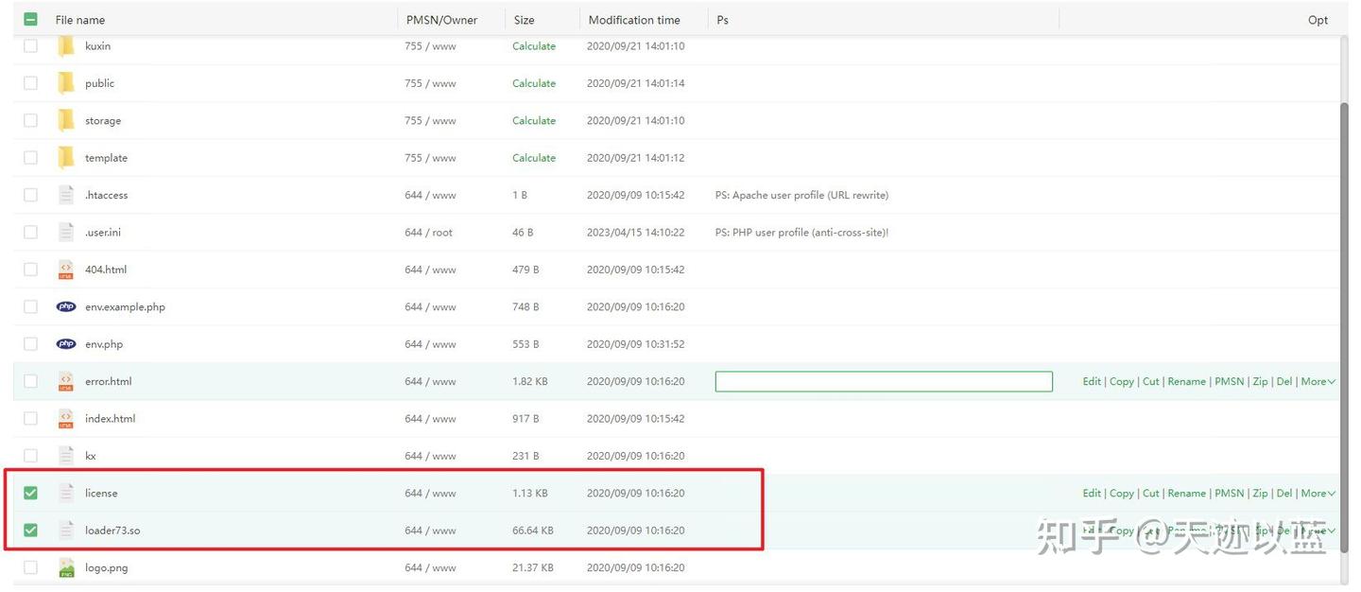Click the HTML icon beside 404.html
The width and height of the screenshot is (1361, 592).
(x=65, y=269)
